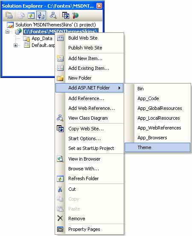Click the View Class Diagram toolbar icon
Viewport: 192px width, 236px height.
pos(53,15)
